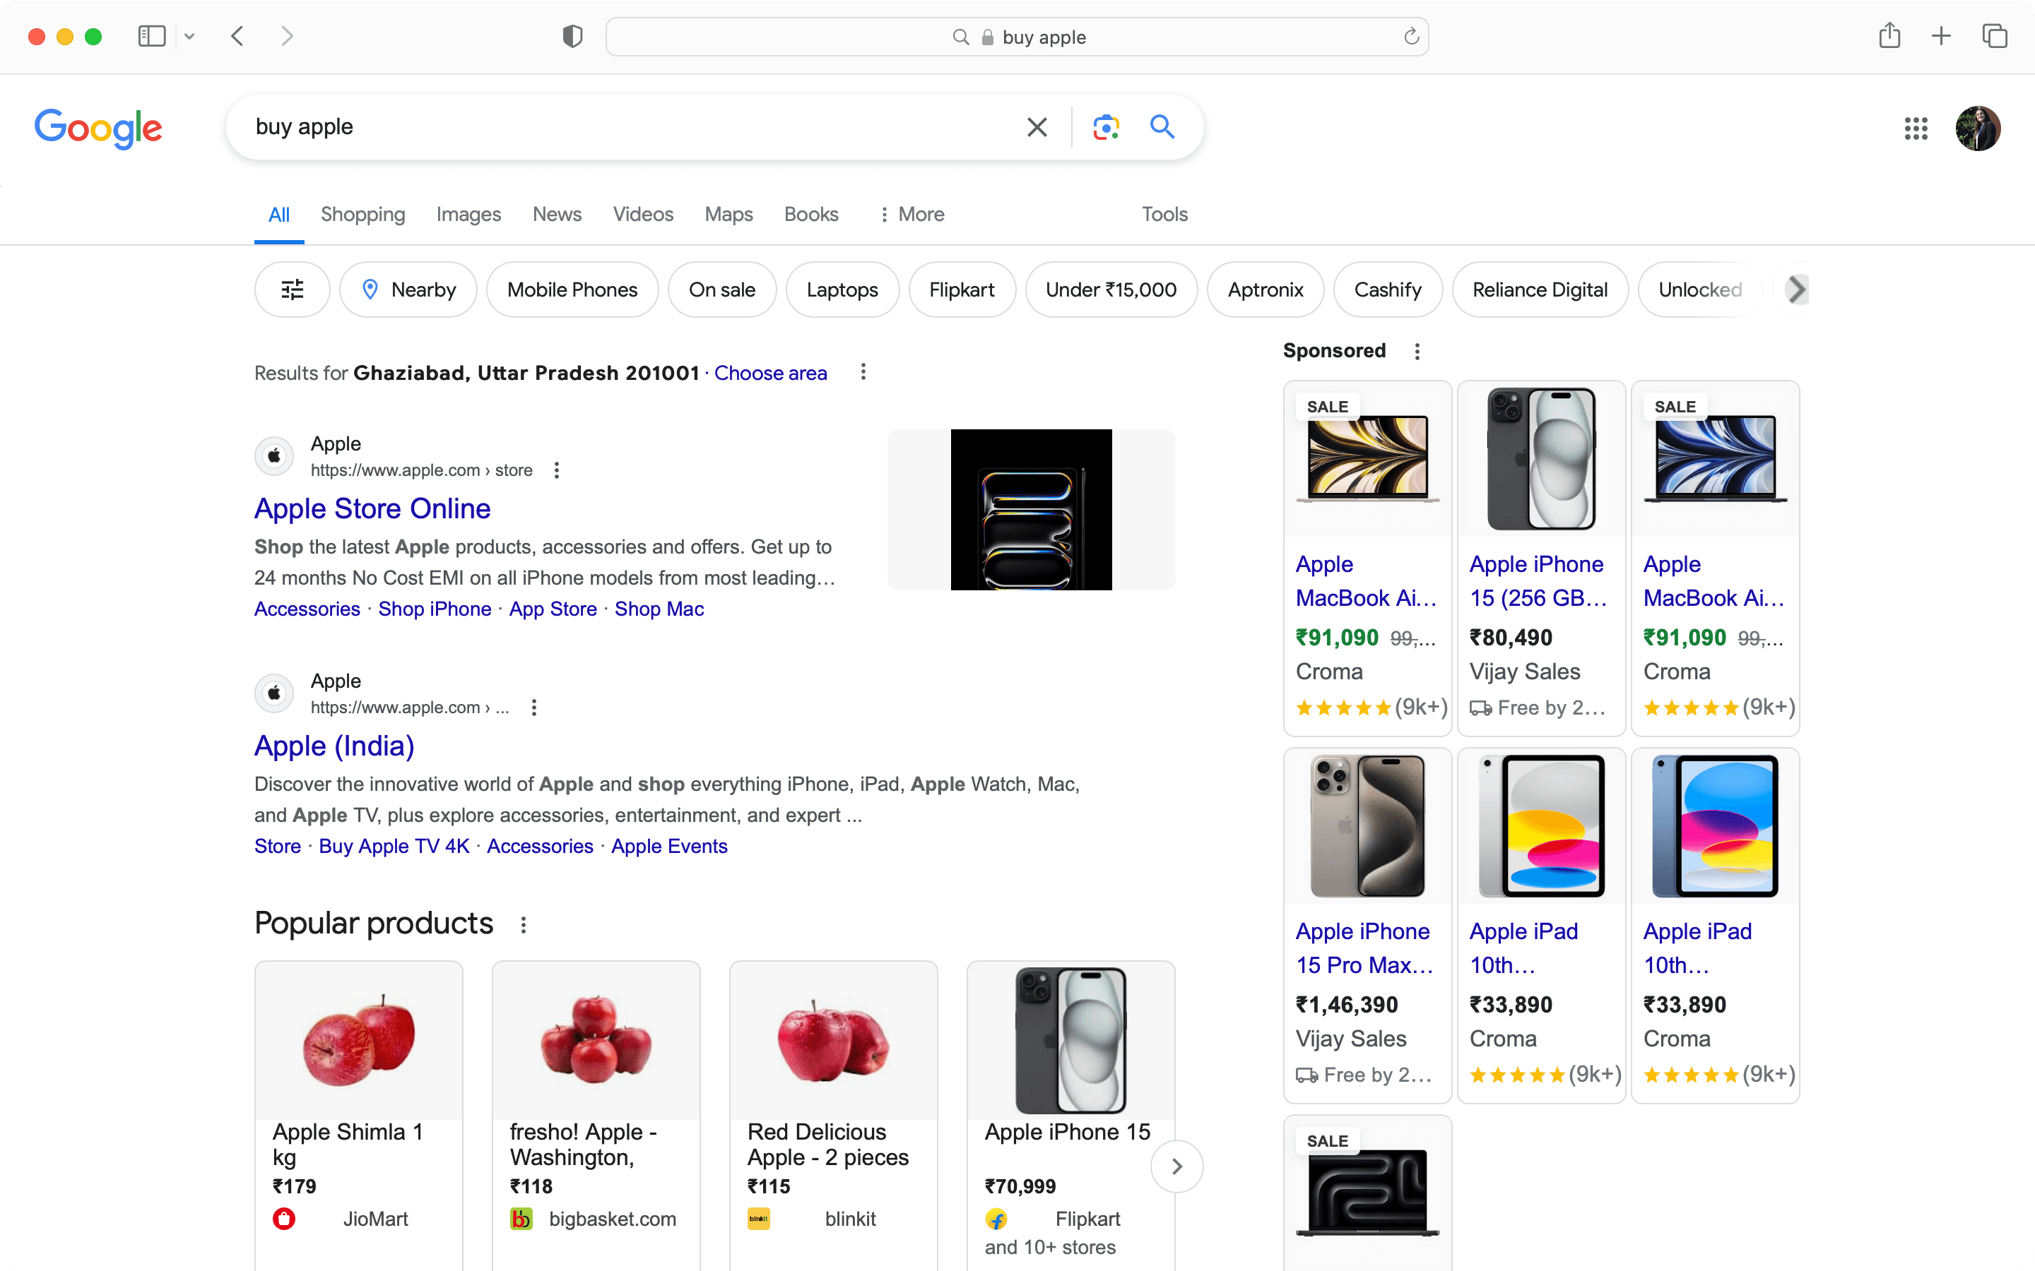This screenshot has height=1271, width=2035.
Task: Clear the search box with X icon
Action: click(1037, 127)
